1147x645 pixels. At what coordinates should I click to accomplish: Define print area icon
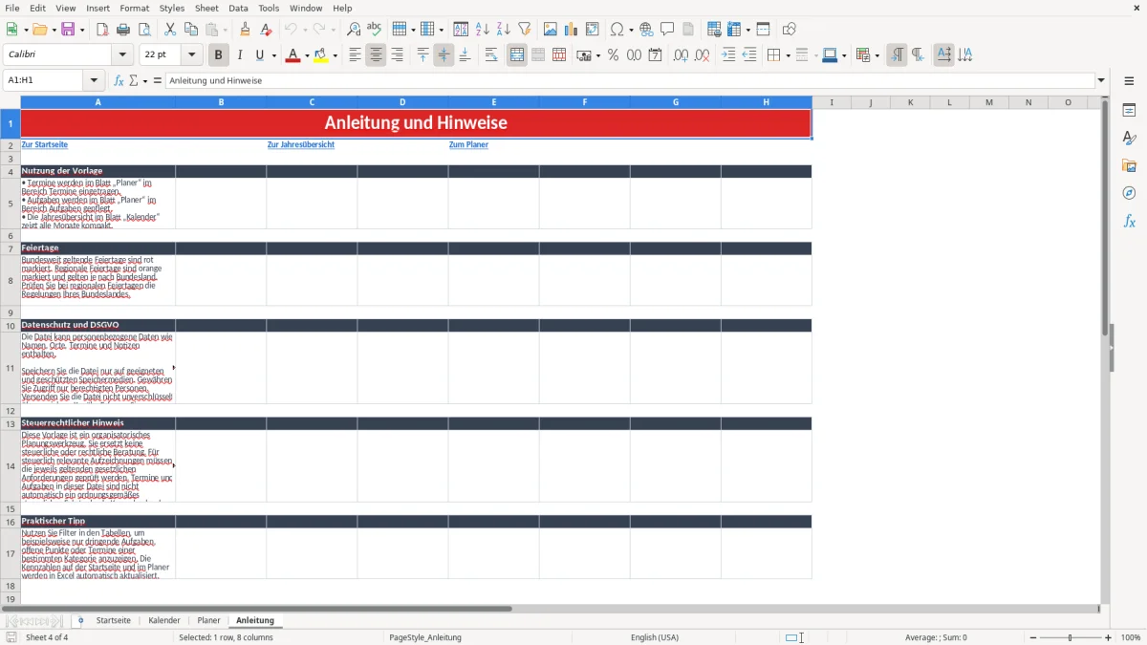click(x=714, y=30)
